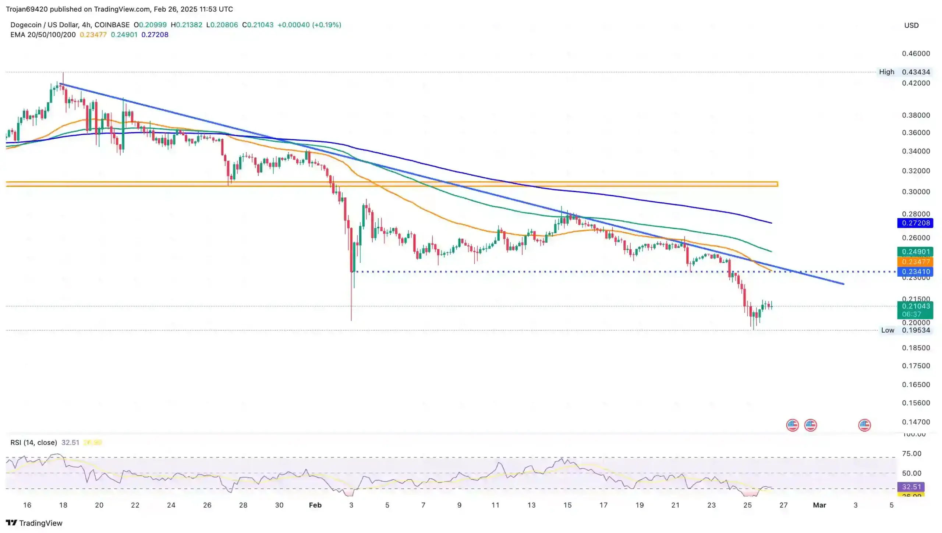Click the second US flag economic event icon

coord(810,425)
